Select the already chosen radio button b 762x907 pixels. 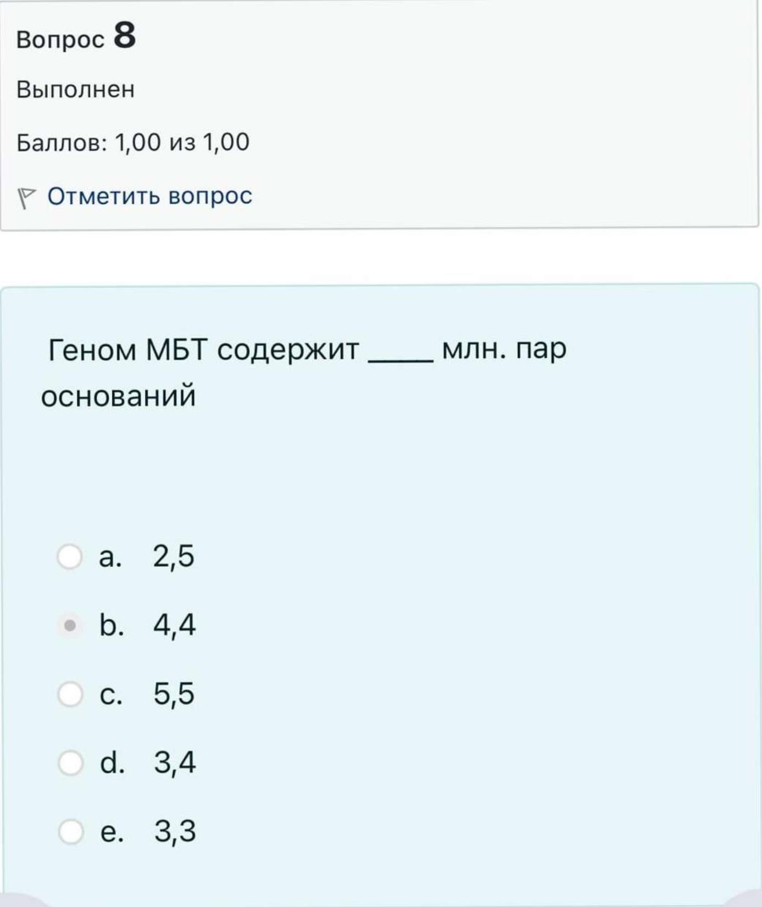70,625
